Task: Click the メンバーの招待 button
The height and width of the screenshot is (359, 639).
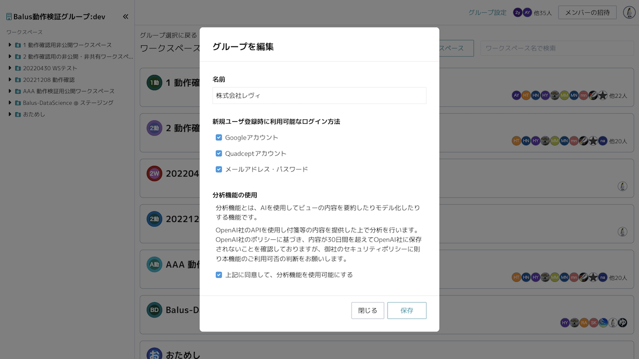Action: [587, 12]
